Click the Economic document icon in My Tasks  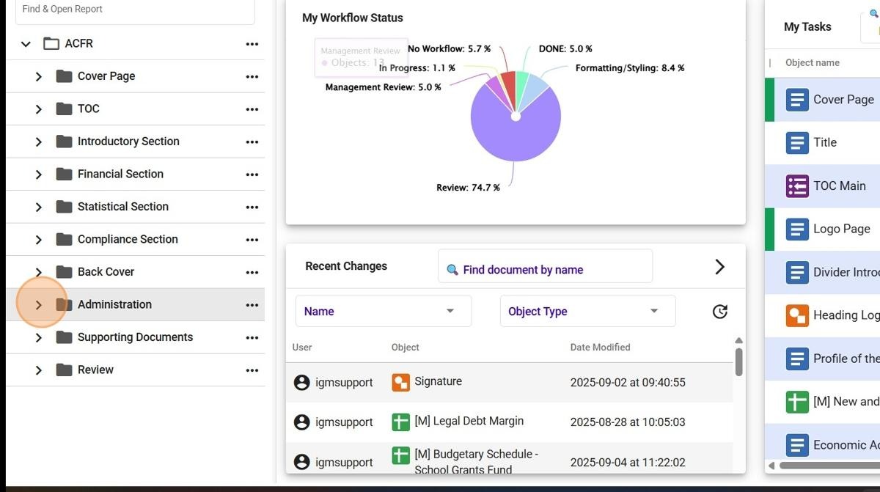coord(797,444)
